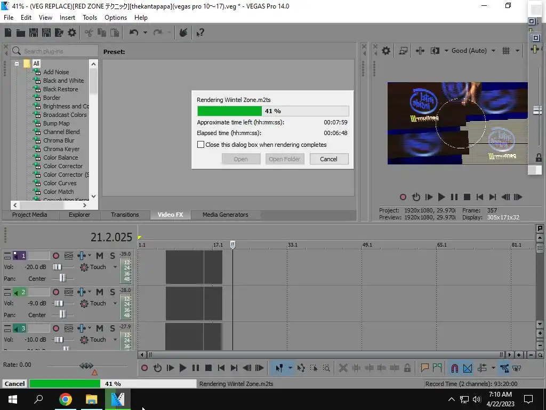The width and height of the screenshot is (546, 410).
Task: Open Undo history dropdown arrow
Action: [145, 33]
